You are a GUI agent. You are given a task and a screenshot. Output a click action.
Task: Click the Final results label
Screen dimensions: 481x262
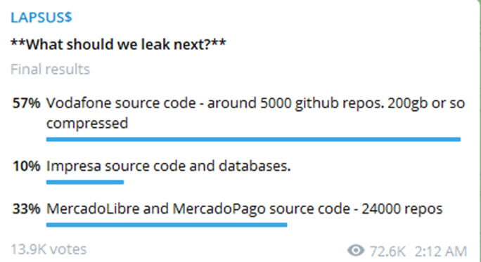pos(51,70)
